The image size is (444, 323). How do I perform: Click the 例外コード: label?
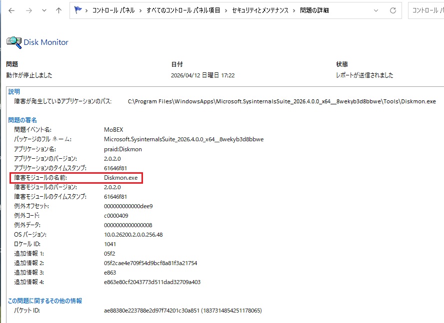[x=27, y=216]
